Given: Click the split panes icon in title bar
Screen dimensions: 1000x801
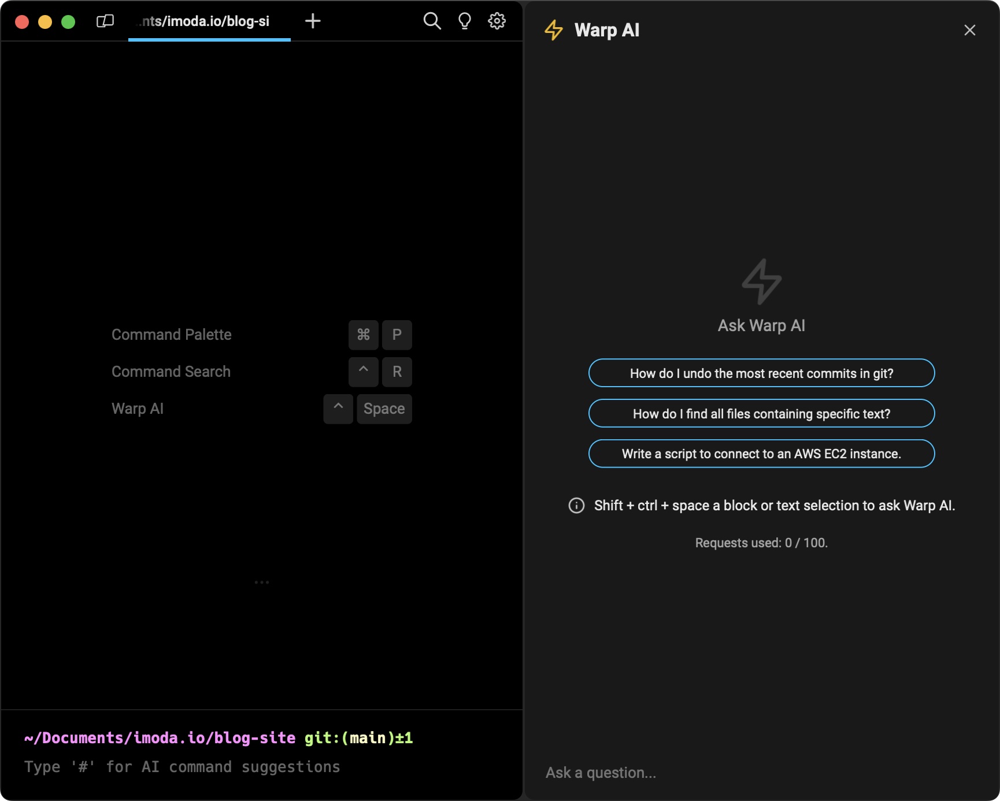Looking at the screenshot, I should 105,21.
